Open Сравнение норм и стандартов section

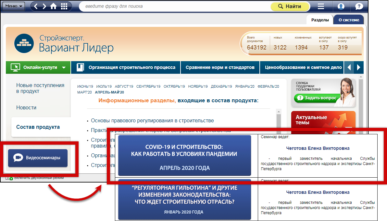(x=220, y=67)
